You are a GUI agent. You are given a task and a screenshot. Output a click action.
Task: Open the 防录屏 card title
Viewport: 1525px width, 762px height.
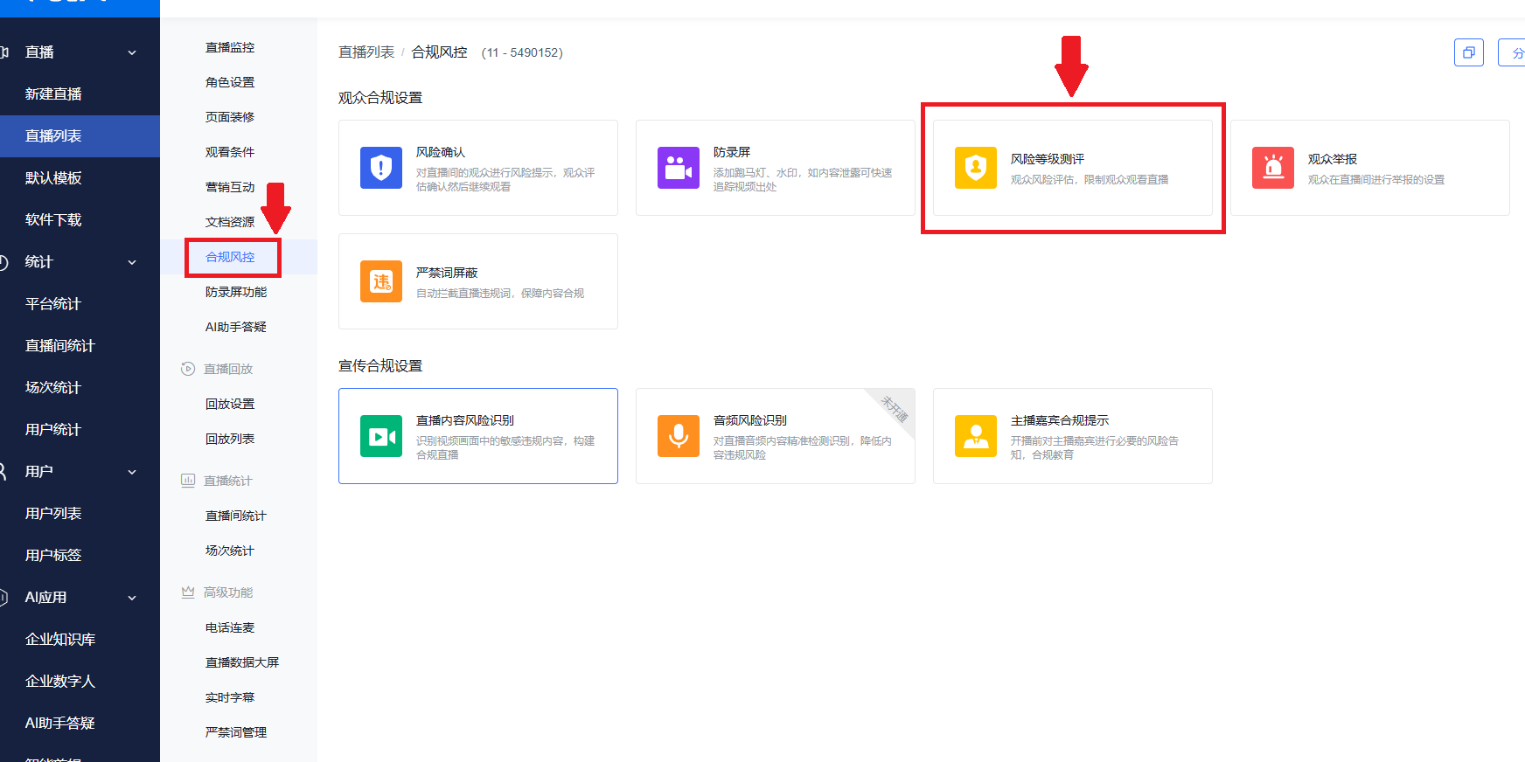(732, 152)
